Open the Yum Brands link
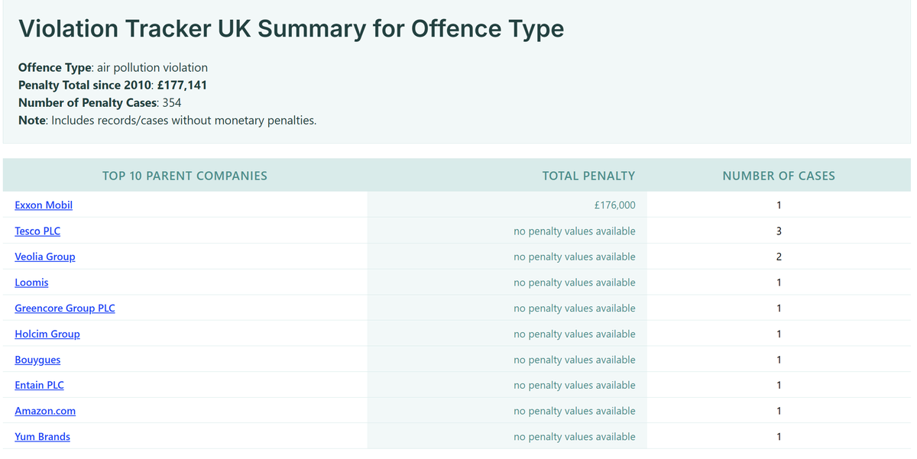The height and width of the screenshot is (459, 917). click(42, 437)
